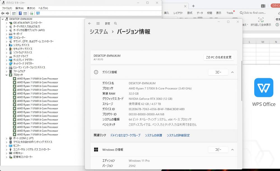The width and height of the screenshot is (280, 171).
Task: Open the Tools tab in WPS
Action: click(x=230, y=13)
